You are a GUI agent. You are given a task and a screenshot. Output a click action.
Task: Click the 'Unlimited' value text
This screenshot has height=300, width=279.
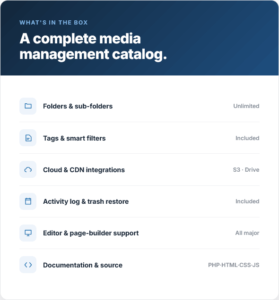(246, 106)
